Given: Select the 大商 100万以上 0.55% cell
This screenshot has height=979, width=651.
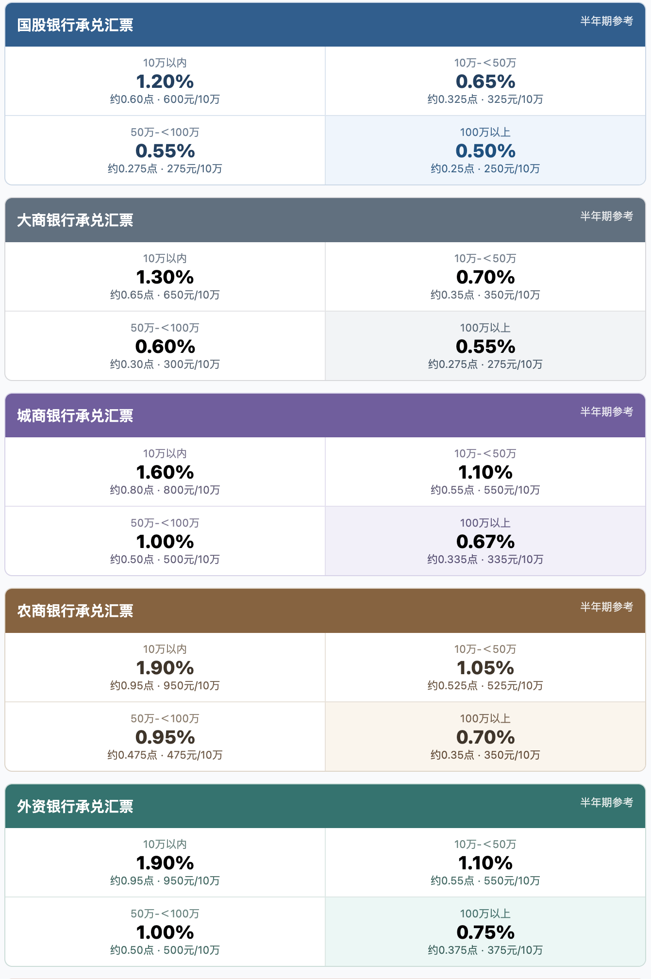Looking at the screenshot, I should (x=485, y=346).
